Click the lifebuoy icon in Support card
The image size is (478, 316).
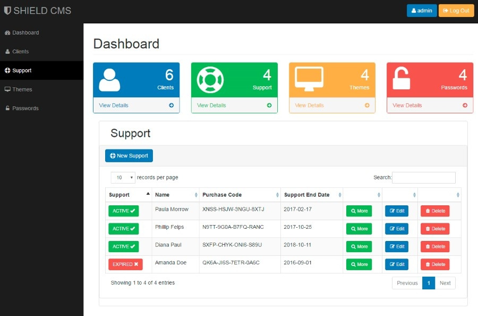[210, 80]
